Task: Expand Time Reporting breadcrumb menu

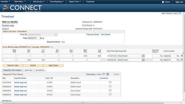Action: 57,2
